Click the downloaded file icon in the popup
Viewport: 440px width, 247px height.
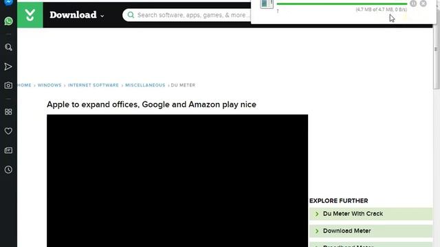point(267,4)
